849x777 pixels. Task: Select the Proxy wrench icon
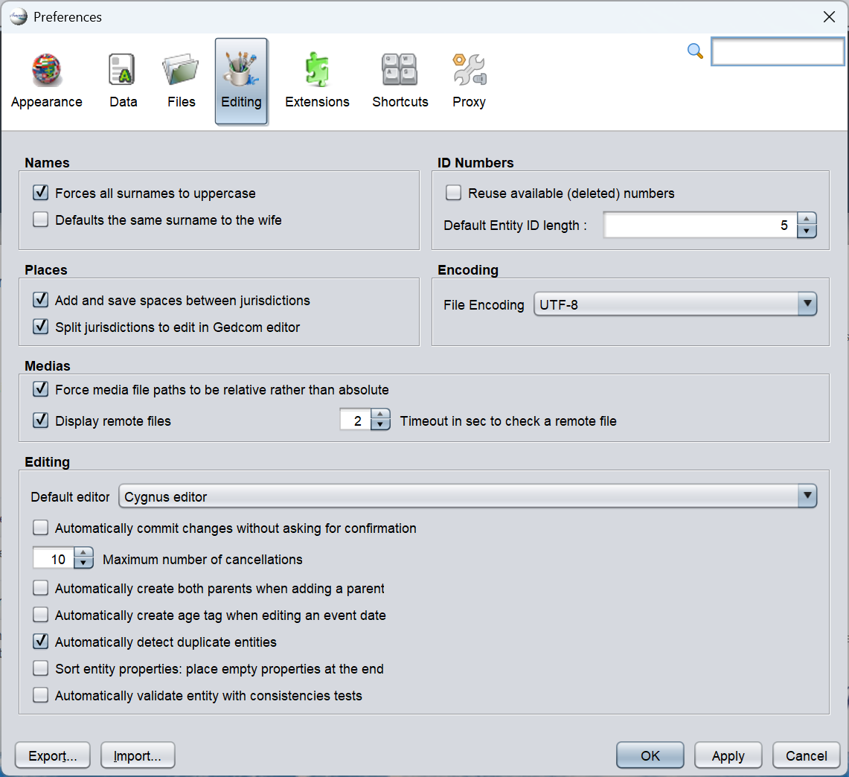pyautogui.click(x=469, y=71)
